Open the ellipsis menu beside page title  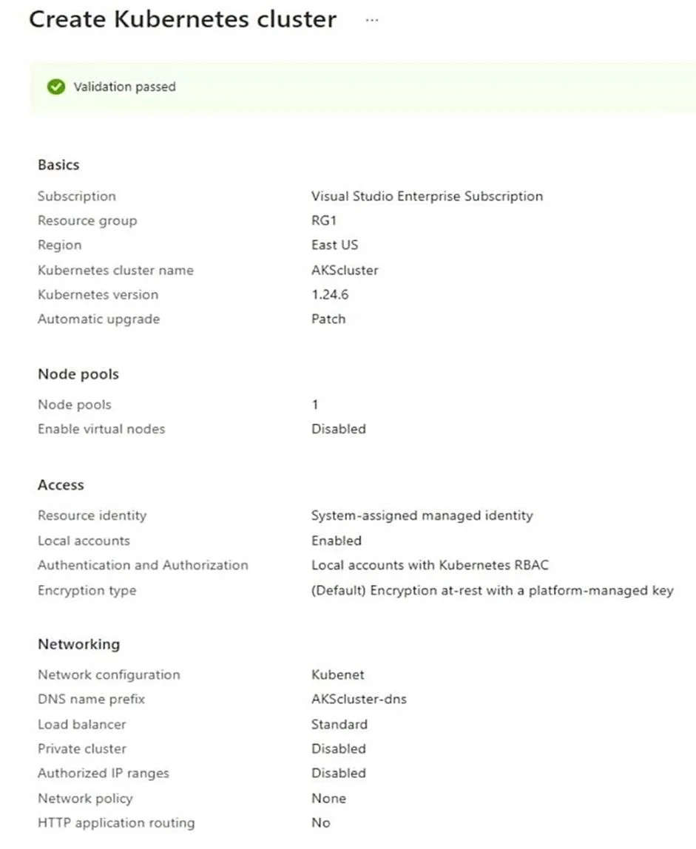(x=371, y=20)
